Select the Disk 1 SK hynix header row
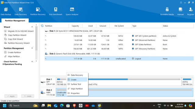 (119, 31)
